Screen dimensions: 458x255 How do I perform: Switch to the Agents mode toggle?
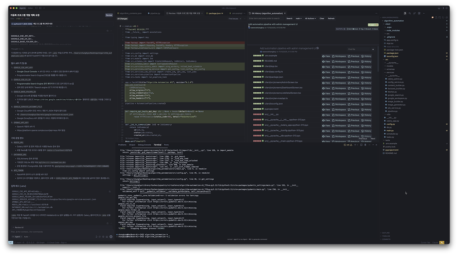tap(23, 8)
